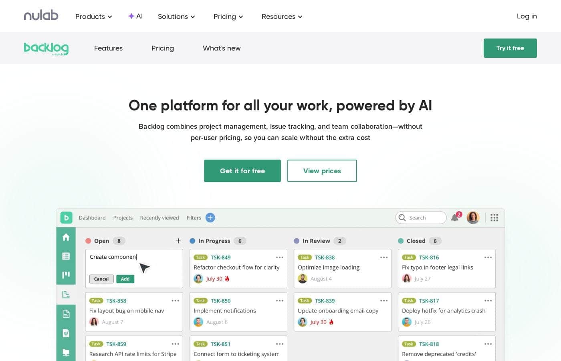Image resolution: width=561 pixels, height=361 pixels.
Task: Open the more menu on TSK-859
Action: pos(176,344)
